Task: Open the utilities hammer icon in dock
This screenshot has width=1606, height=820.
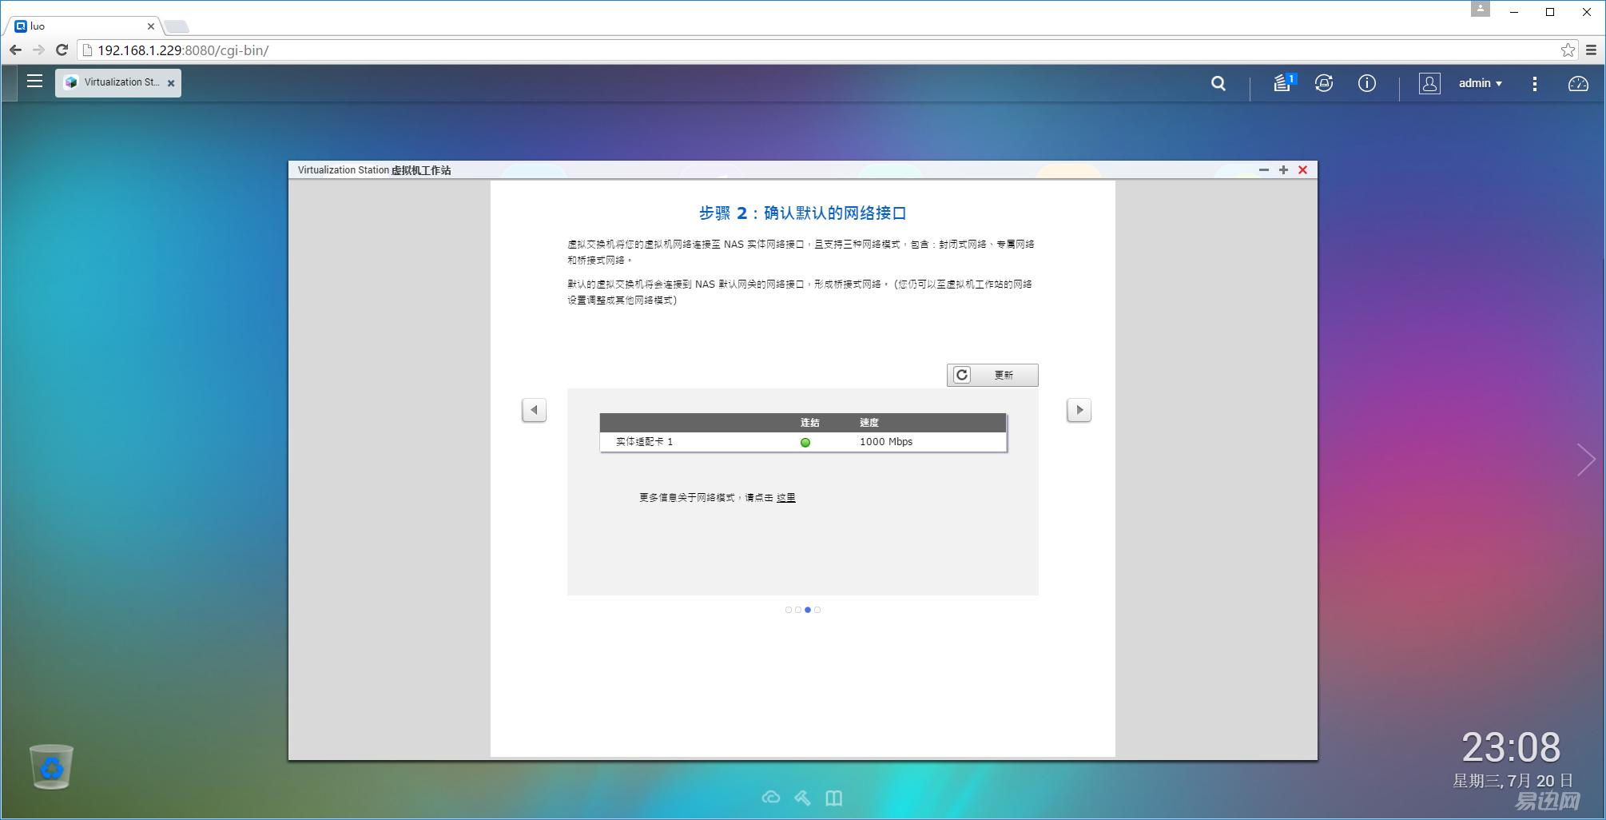Action: point(802,798)
